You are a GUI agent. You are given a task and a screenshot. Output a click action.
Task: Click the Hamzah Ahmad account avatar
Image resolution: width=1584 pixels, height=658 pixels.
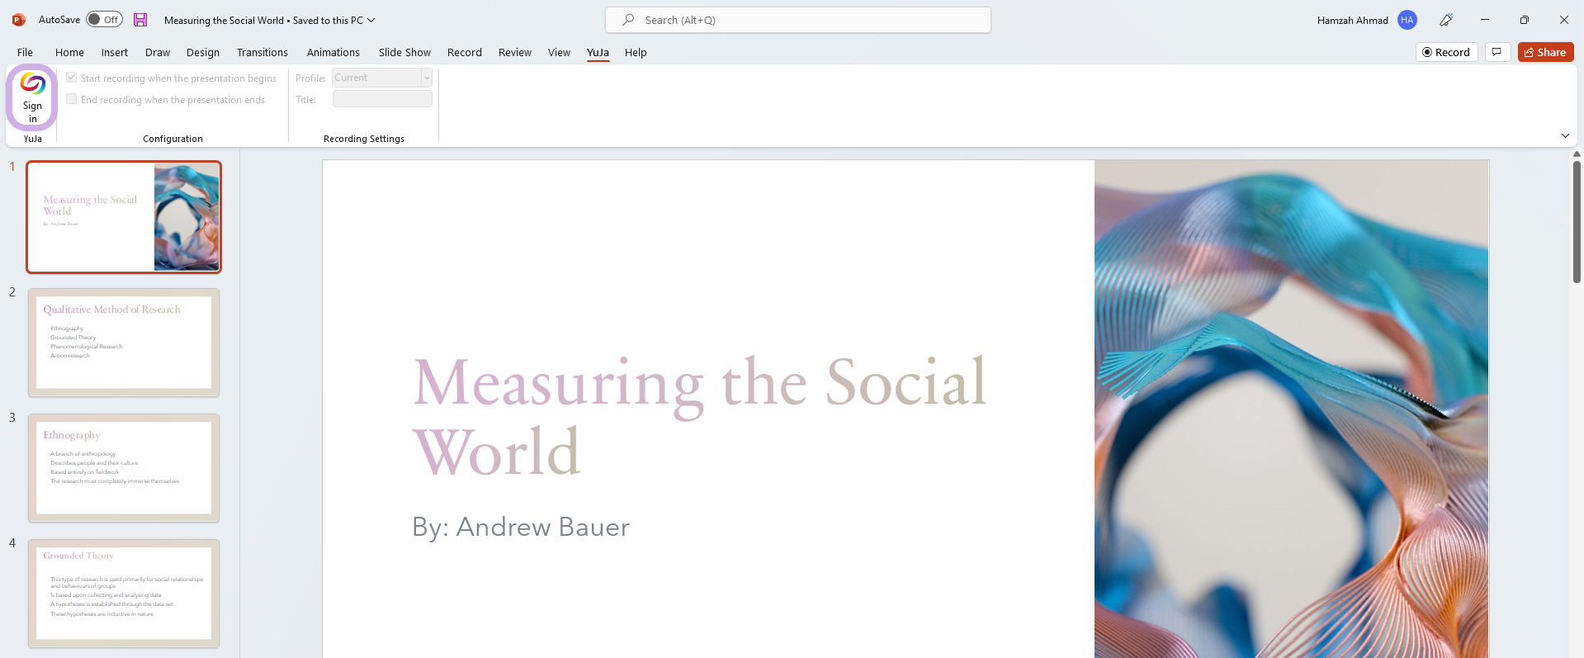pyautogui.click(x=1407, y=20)
